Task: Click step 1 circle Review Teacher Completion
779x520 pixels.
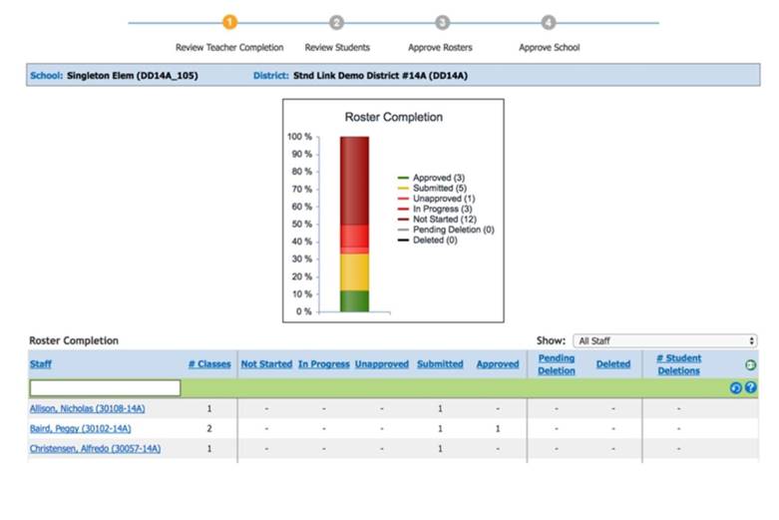Action: pyautogui.click(x=229, y=22)
